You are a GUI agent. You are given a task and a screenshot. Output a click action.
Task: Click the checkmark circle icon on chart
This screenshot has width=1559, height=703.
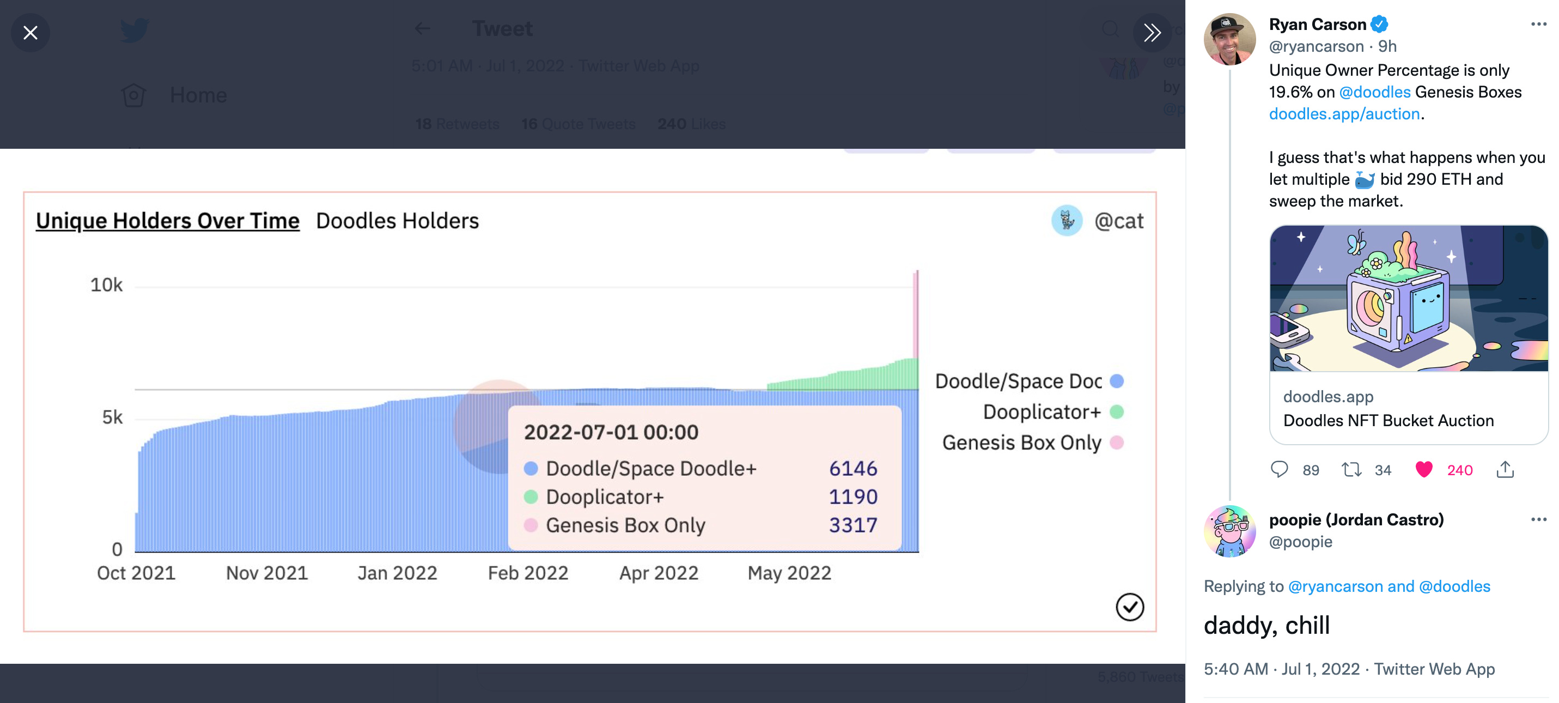click(1129, 607)
